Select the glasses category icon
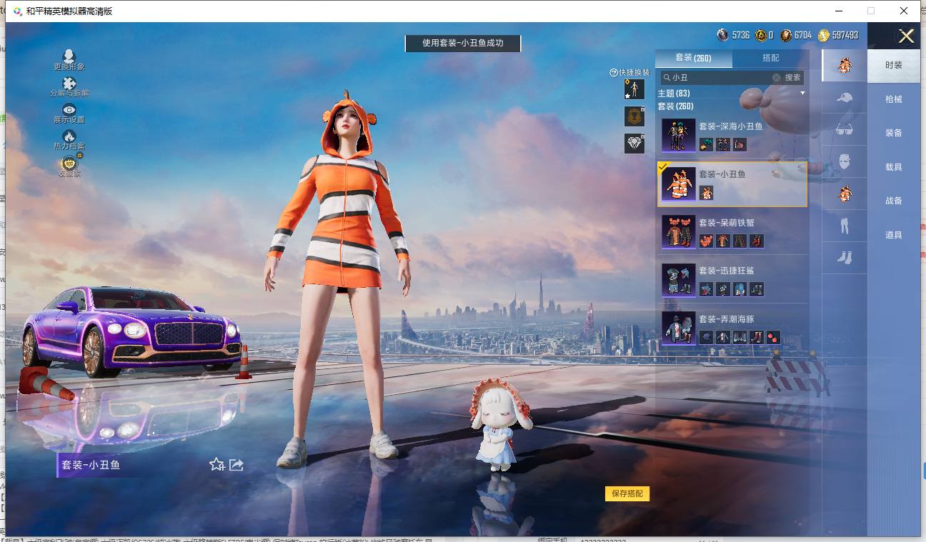Image resolution: width=926 pixels, height=542 pixels. 845,130
